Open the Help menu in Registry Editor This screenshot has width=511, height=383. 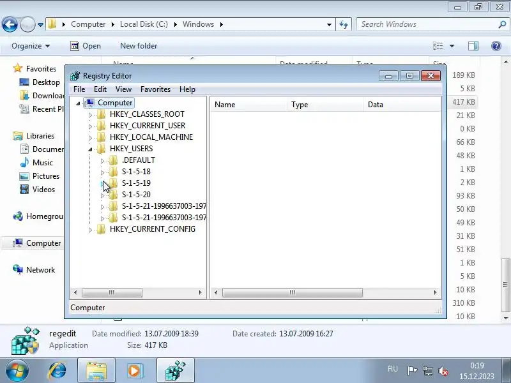[187, 89]
